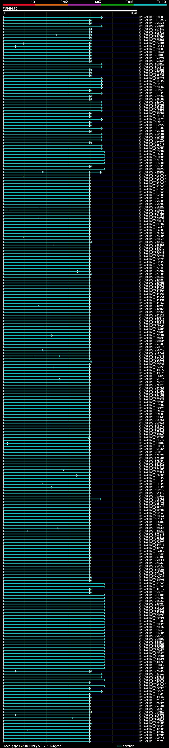Image resolution: width=169 pixels, height=748 pixels.
Task: Open the UniRef100_B9IIT0 label
Action: [x=152, y=67]
